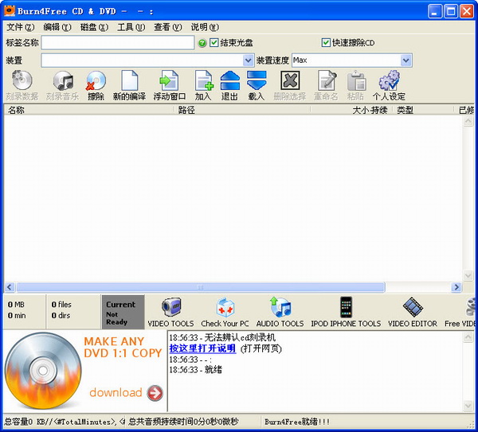Sort by 类型 column header
Viewport: 478px width, 432px height.
tap(423, 110)
